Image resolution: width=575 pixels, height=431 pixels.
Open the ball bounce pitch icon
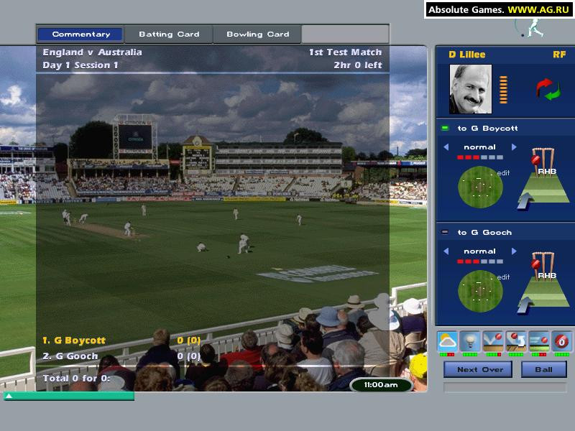pos(493,340)
